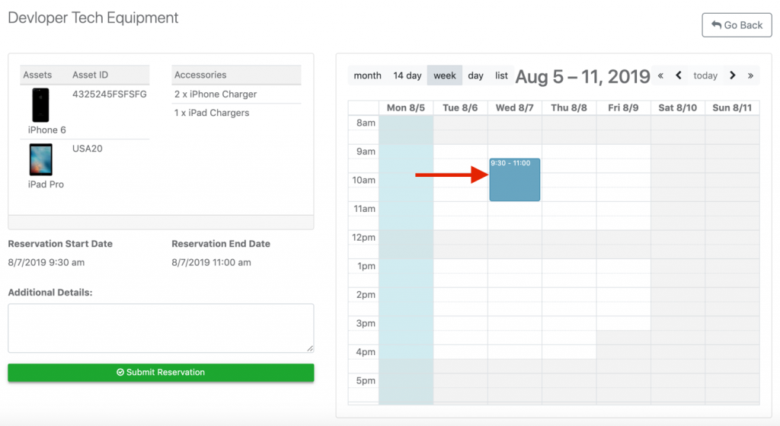Screen dimensions: 780x426
Task: Switch calendar to month view
Action: 367,75
